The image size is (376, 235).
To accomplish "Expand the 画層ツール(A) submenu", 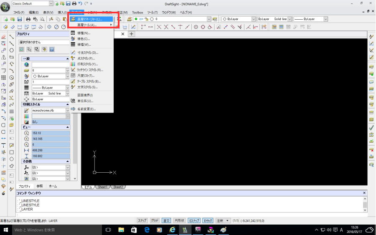I will click(x=91, y=25).
